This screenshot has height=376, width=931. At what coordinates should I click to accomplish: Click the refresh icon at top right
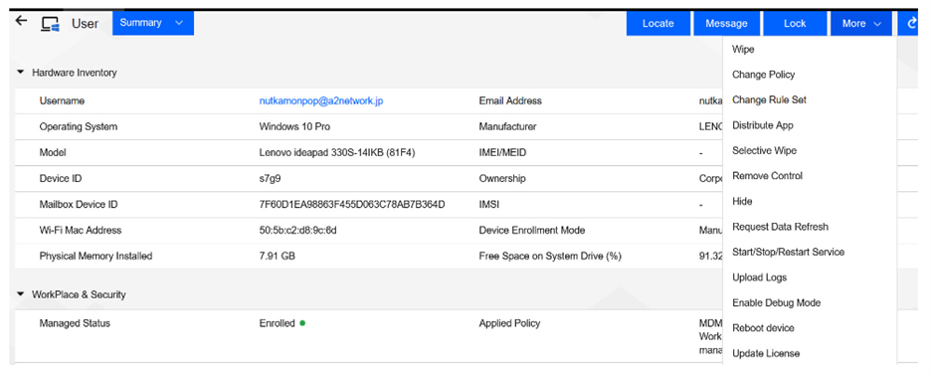(x=911, y=23)
